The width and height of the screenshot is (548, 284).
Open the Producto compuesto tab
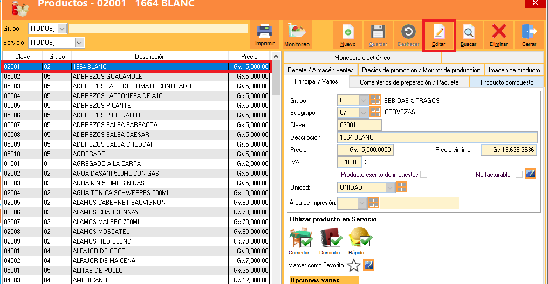pos(507,82)
